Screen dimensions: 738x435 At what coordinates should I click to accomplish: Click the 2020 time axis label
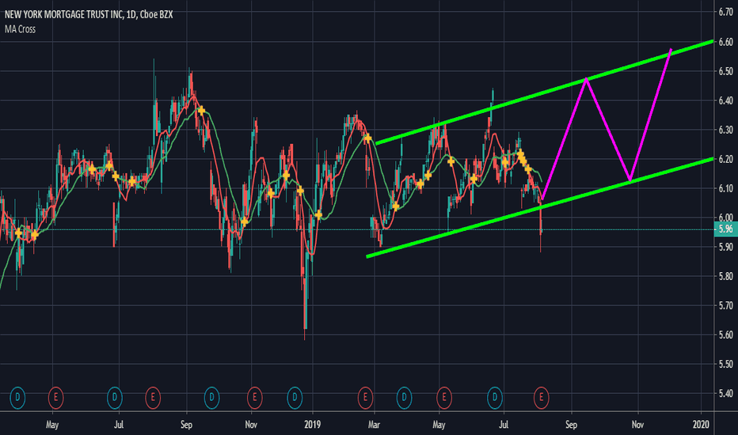(x=701, y=425)
